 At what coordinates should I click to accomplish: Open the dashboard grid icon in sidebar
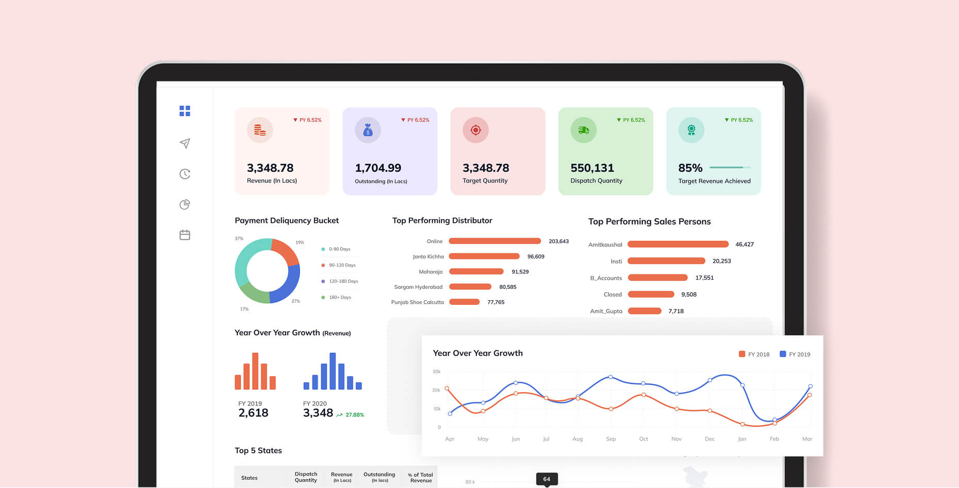pos(185,111)
